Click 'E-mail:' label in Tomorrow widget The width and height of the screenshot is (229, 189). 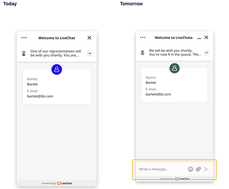tap(151, 89)
